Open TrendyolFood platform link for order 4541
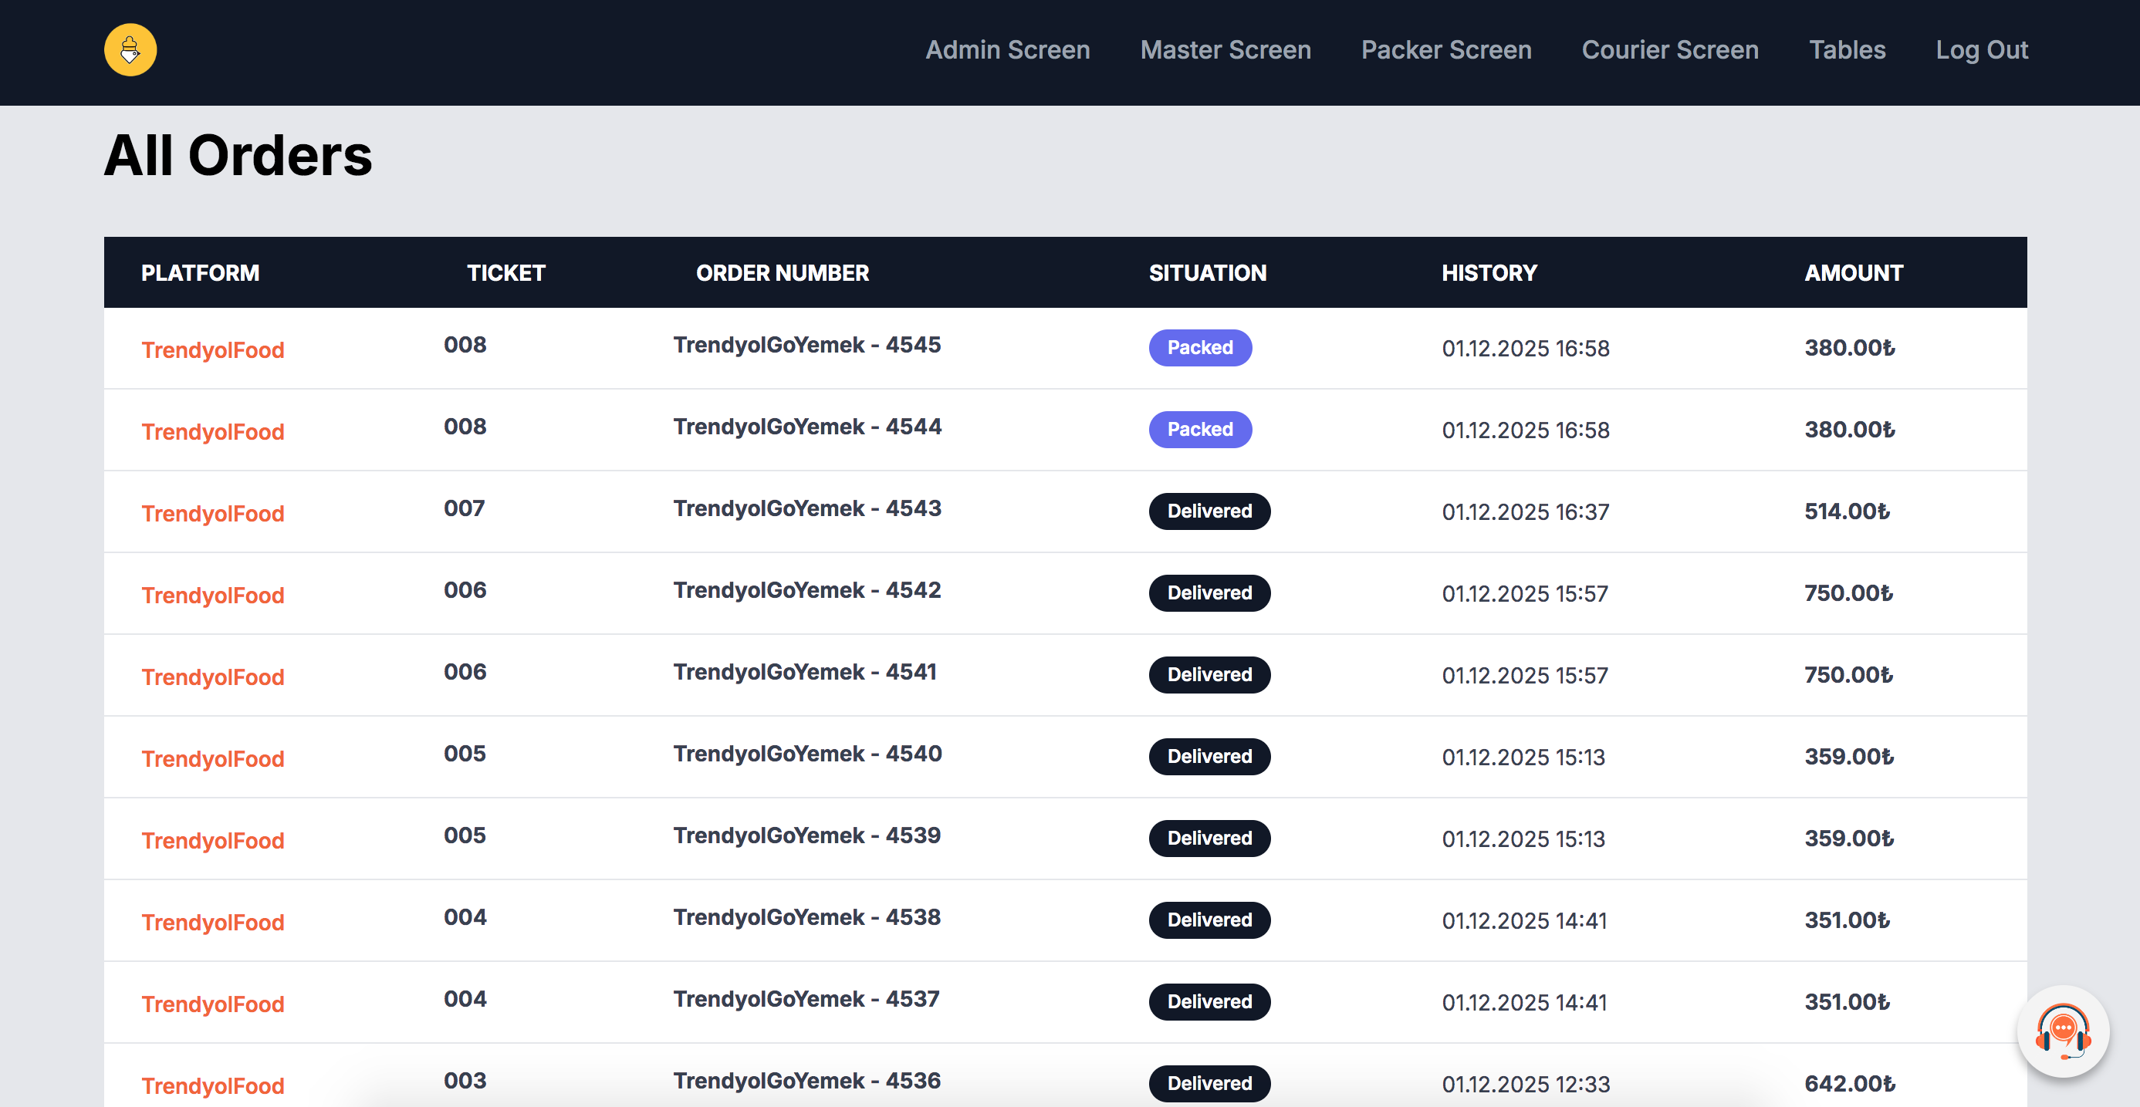Screen dimensions: 2140x1107 coord(213,677)
